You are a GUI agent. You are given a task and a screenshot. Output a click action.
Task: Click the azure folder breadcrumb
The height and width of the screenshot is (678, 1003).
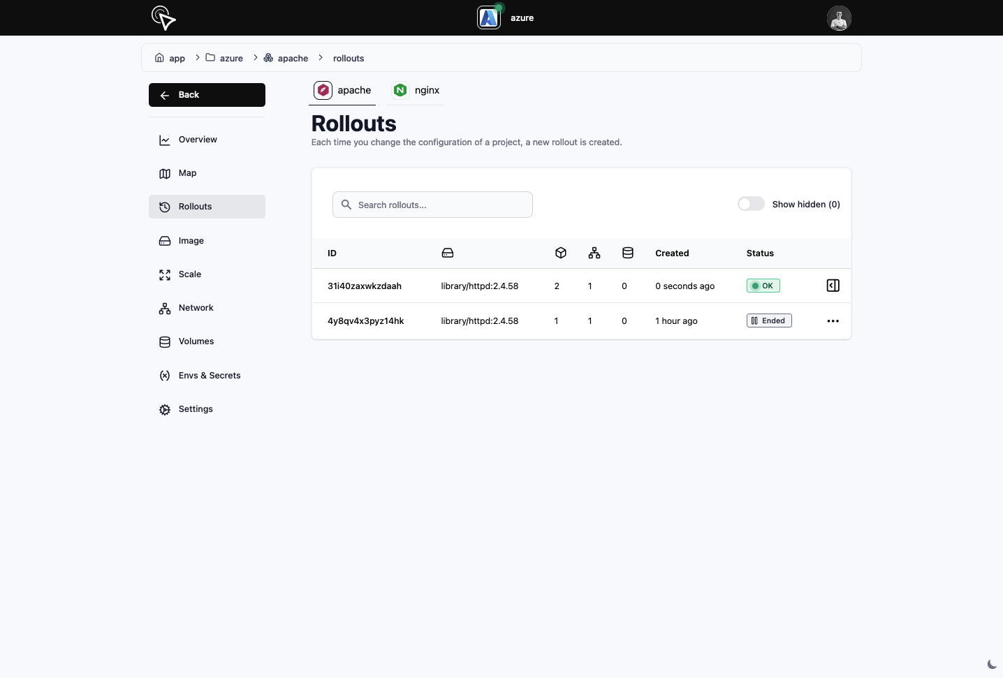coord(224,58)
